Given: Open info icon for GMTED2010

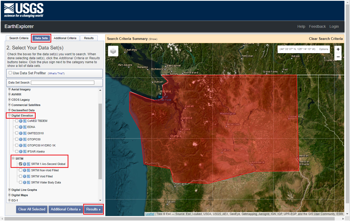Looking at the screenshot, I should [21, 133].
